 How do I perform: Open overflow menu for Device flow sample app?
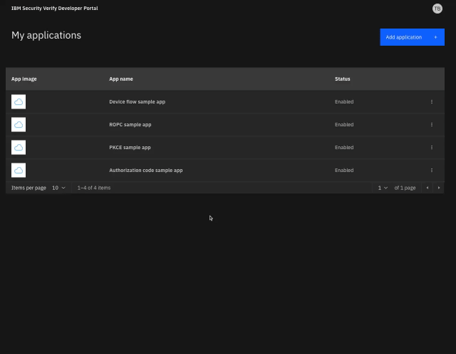pos(432,101)
